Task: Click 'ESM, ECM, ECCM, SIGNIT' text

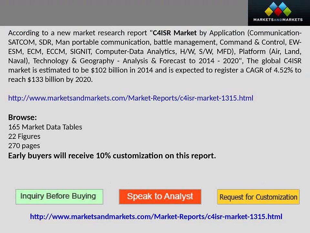Action: 50,51
